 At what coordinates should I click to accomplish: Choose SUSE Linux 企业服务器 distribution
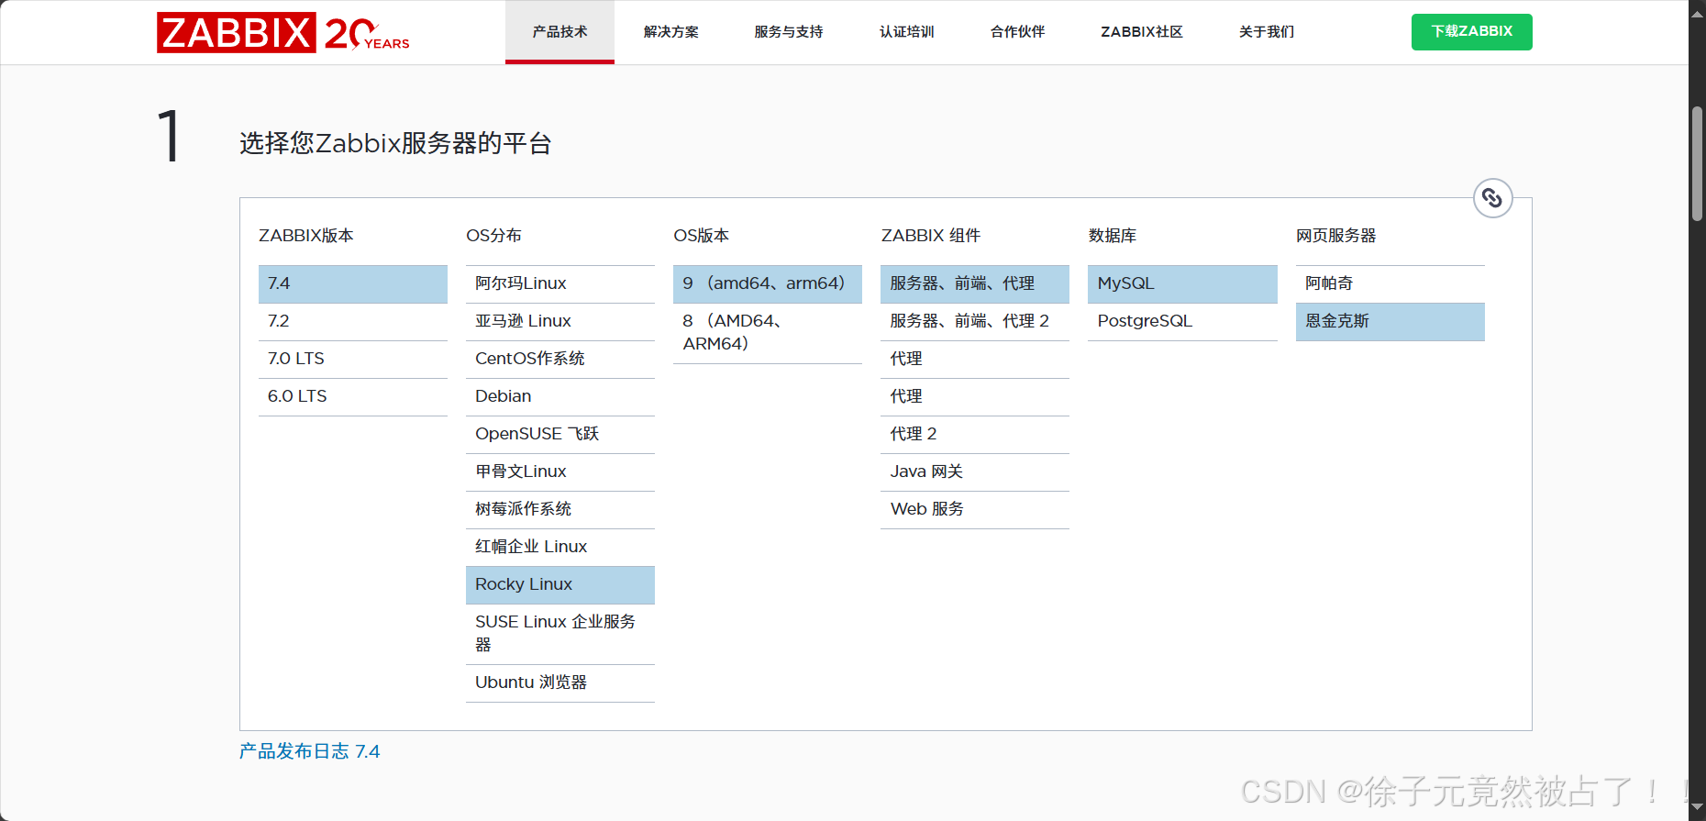(x=560, y=634)
